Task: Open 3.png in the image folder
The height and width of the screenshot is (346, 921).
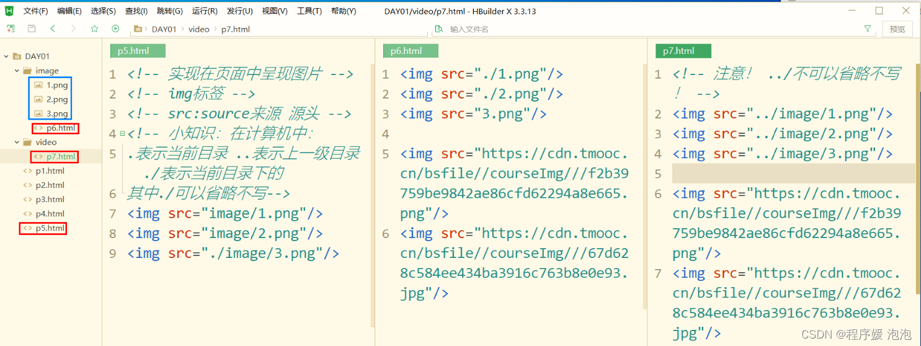Action: 57,113
